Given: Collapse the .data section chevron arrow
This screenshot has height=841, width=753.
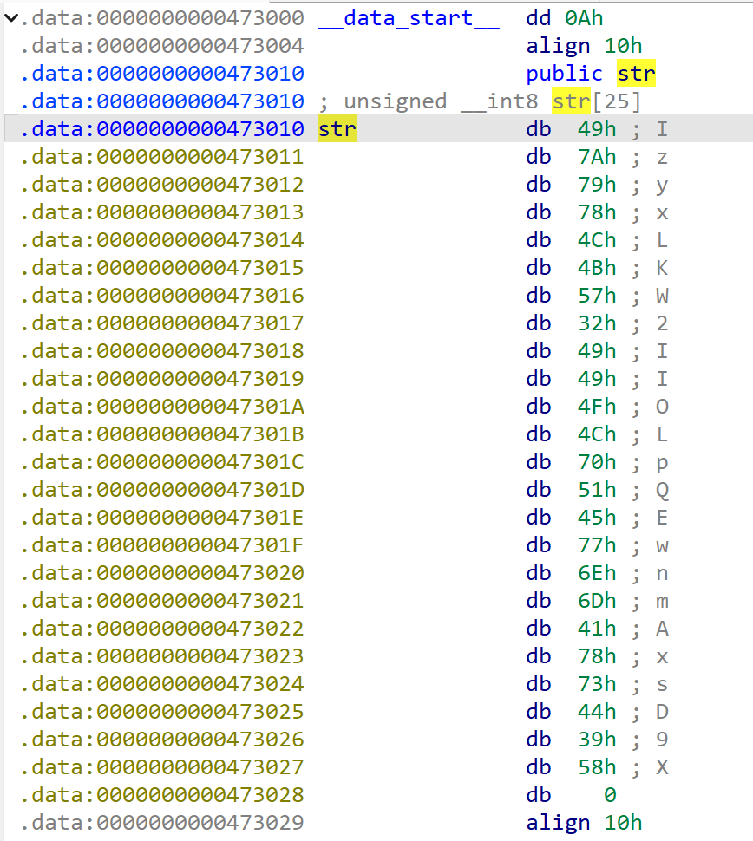Looking at the screenshot, I should click(x=10, y=18).
